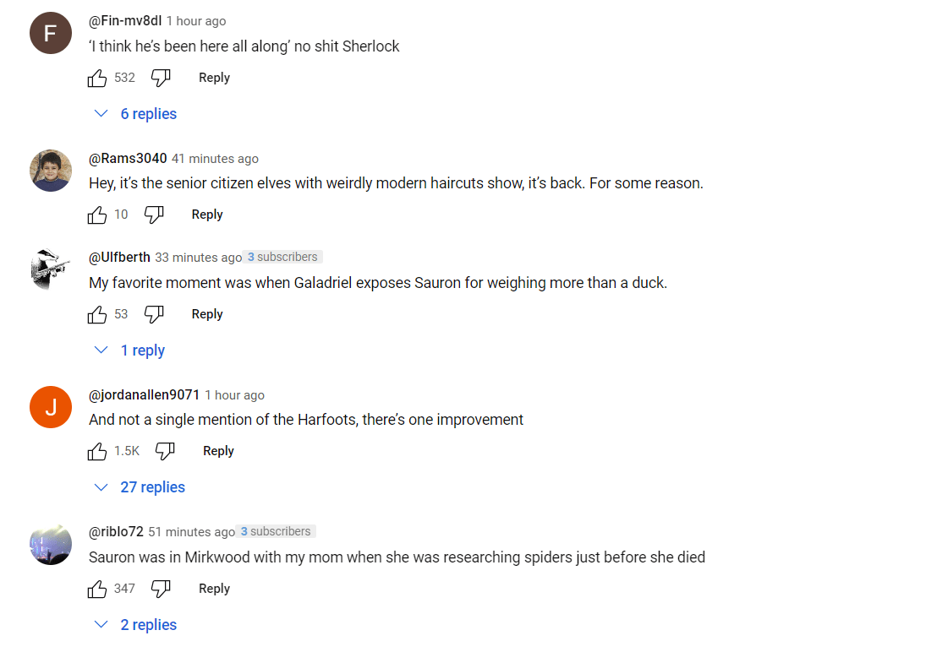This screenshot has height=652, width=926.
Task: Open the @Rams3040 channel username link
Action: click(x=128, y=158)
